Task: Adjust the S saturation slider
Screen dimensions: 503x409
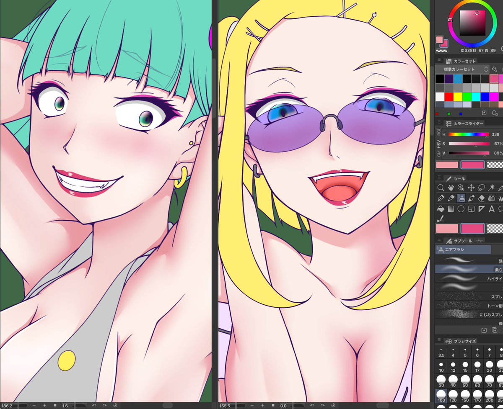Action: [x=469, y=144]
